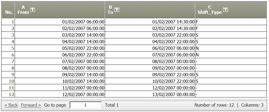
Task: Open the filter icon on To column
Action: click(117, 10)
